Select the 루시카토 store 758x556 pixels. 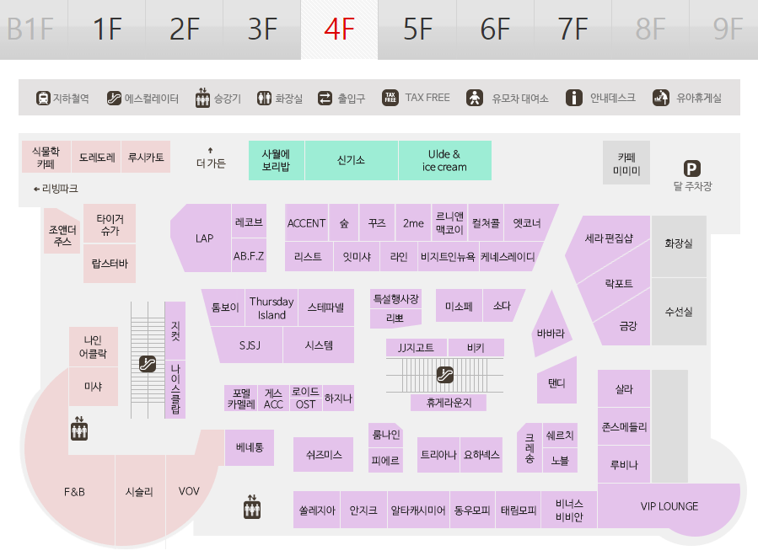(x=146, y=157)
